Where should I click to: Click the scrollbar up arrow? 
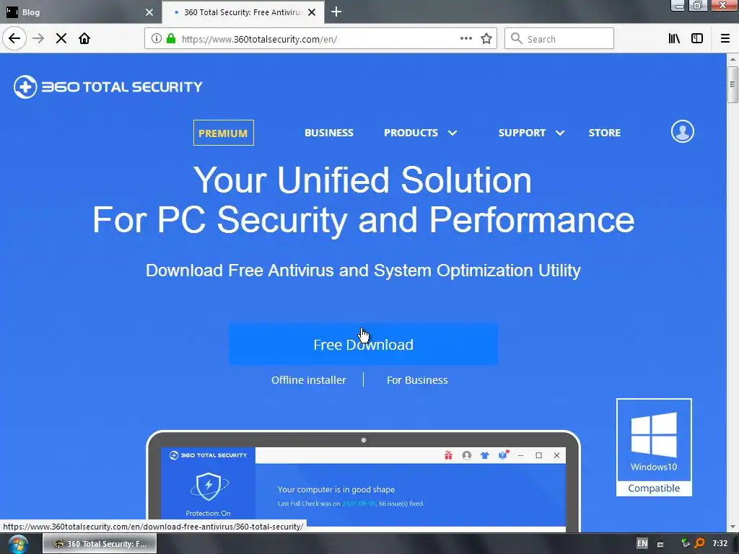tap(732, 59)
